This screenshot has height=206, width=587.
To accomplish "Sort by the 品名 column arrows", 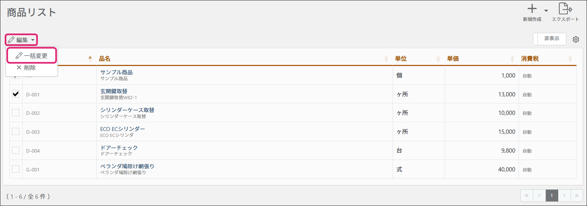I will click(386, 59).
